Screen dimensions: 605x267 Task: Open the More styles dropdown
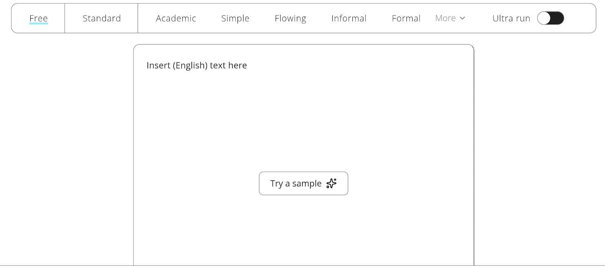pos(445,18)
